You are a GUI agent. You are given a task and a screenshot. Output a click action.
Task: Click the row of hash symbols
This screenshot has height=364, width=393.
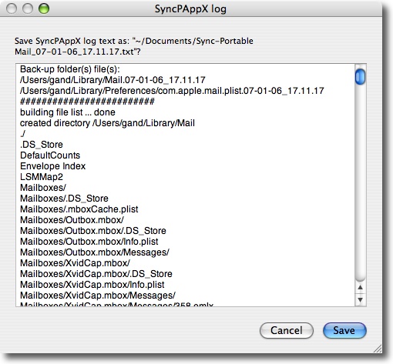[x=87, y=102]
